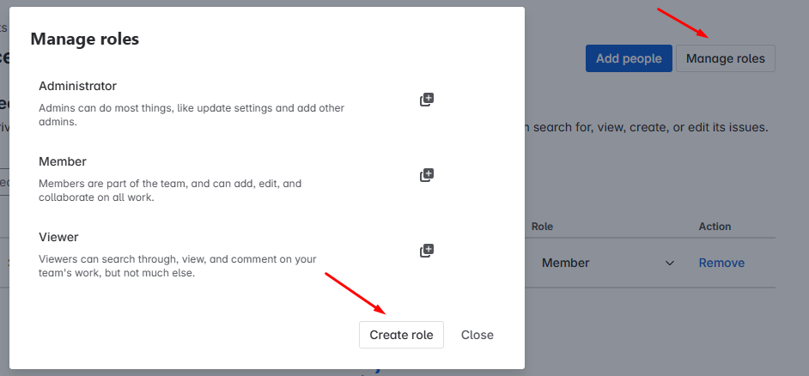Click the copy icon beside Member role

point(427,175)
